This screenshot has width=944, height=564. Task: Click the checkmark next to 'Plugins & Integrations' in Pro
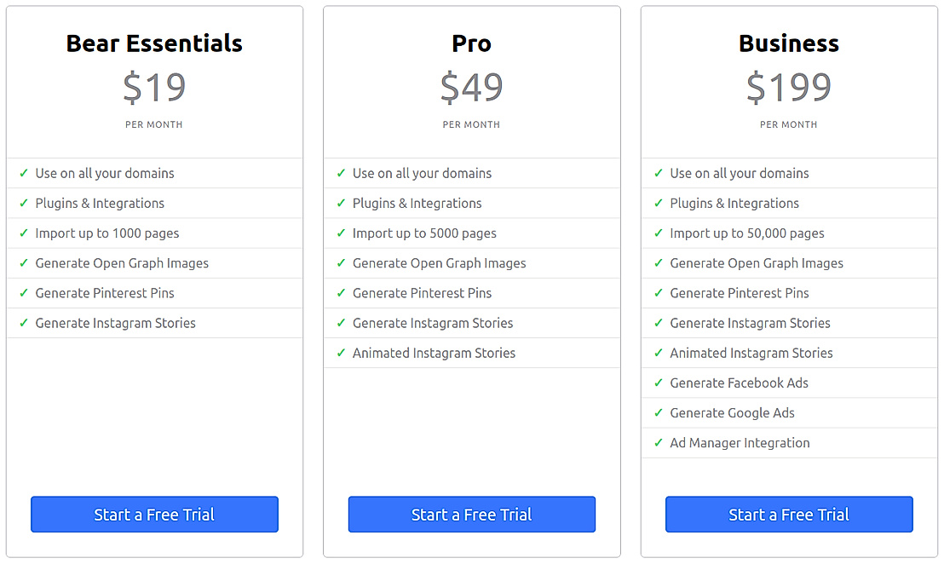click(x=340, y=203)
